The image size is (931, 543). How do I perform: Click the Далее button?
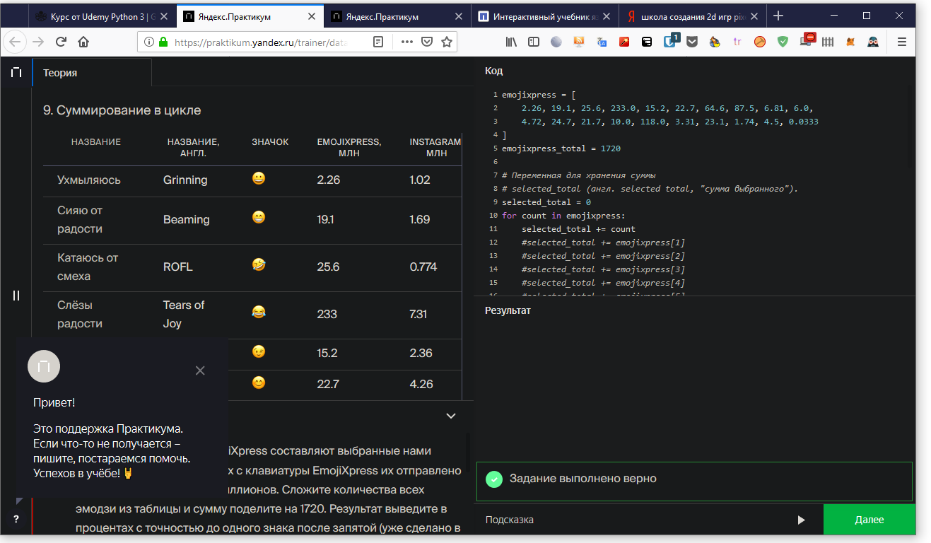[x=869, y=520]
